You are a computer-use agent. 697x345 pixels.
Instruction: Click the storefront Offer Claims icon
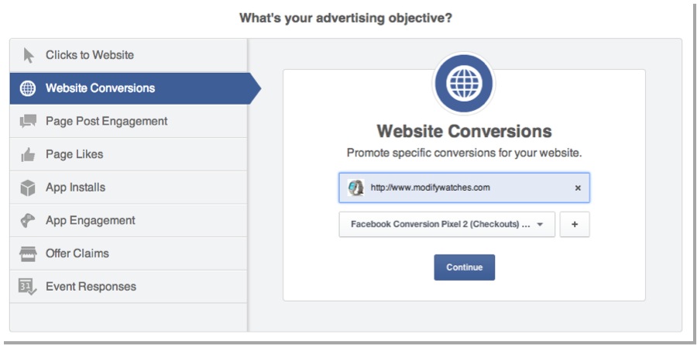pos(28,254)
